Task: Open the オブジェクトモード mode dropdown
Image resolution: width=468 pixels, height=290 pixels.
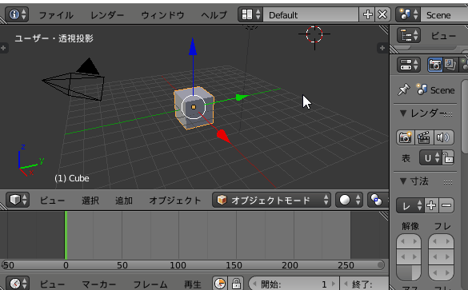Action: pos(271,200)
